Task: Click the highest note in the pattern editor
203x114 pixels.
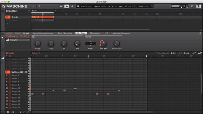Action: 75,88
